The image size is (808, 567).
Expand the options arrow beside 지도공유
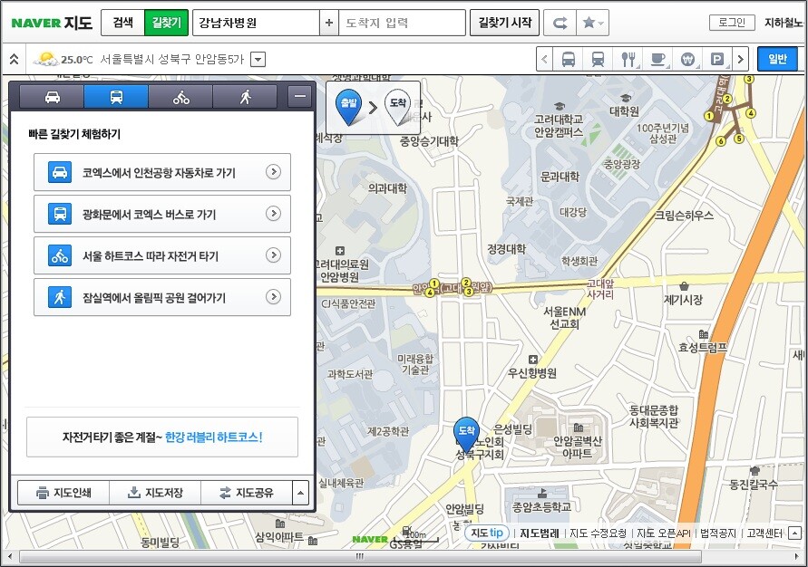tap(300, 493)
